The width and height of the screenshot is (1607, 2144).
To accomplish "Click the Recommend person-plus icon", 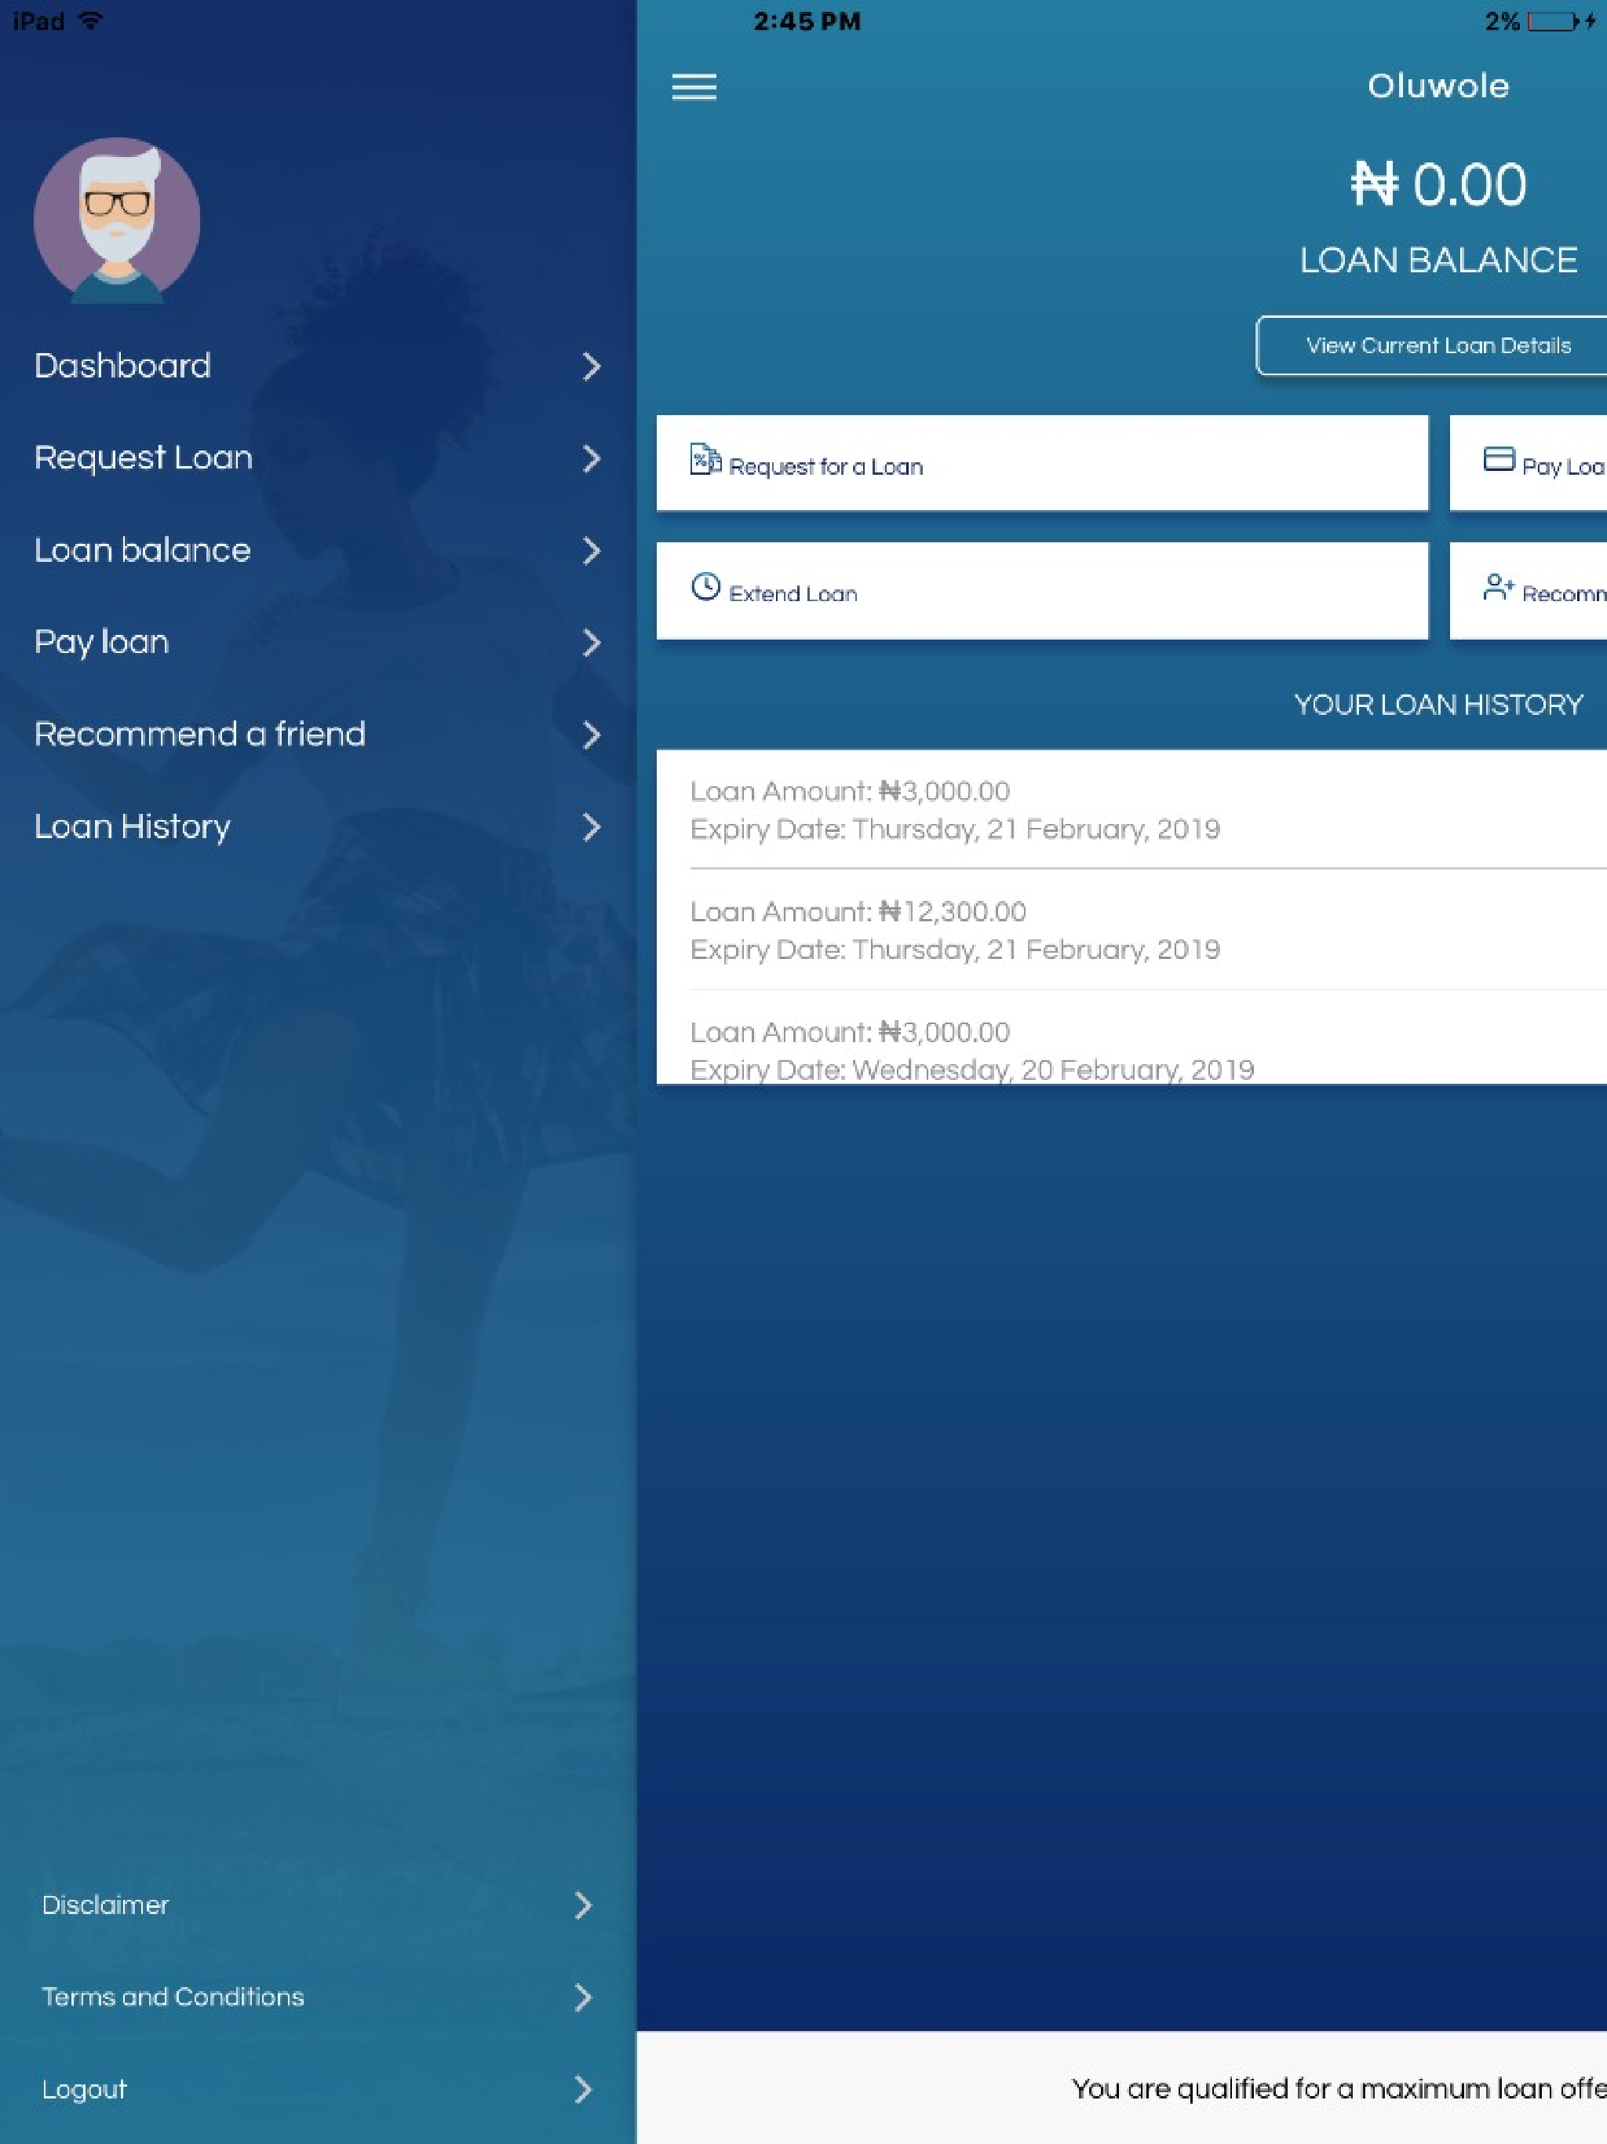I will coord(1497,587).
